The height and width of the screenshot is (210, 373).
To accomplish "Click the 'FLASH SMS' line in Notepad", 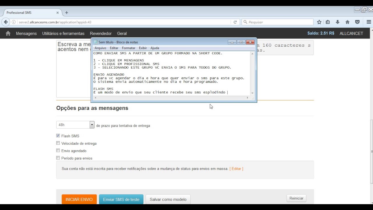I will (103, 89).
